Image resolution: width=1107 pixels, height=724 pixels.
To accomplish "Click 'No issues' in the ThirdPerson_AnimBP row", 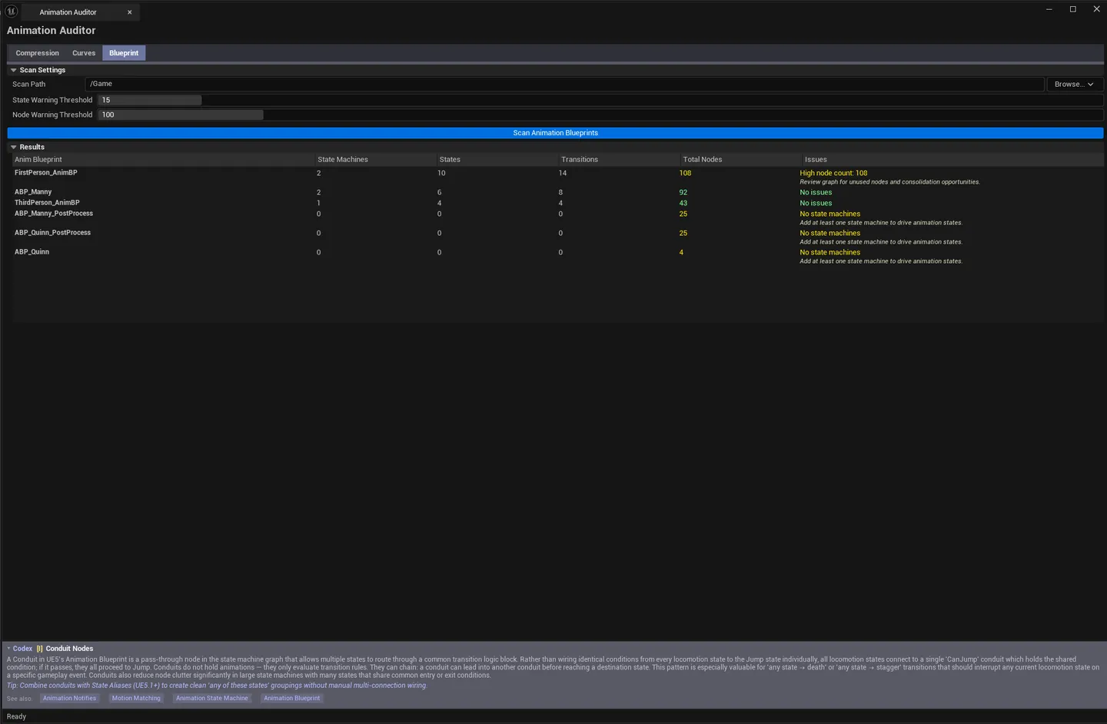I will [x=816, y=203].
